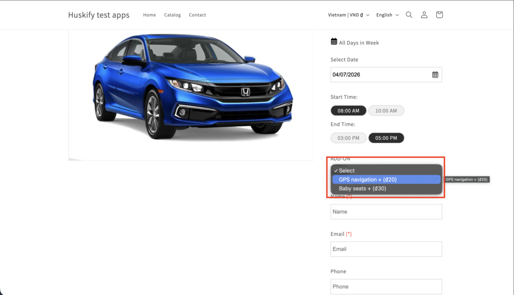Click the account login person icon

tap(424, 15)
